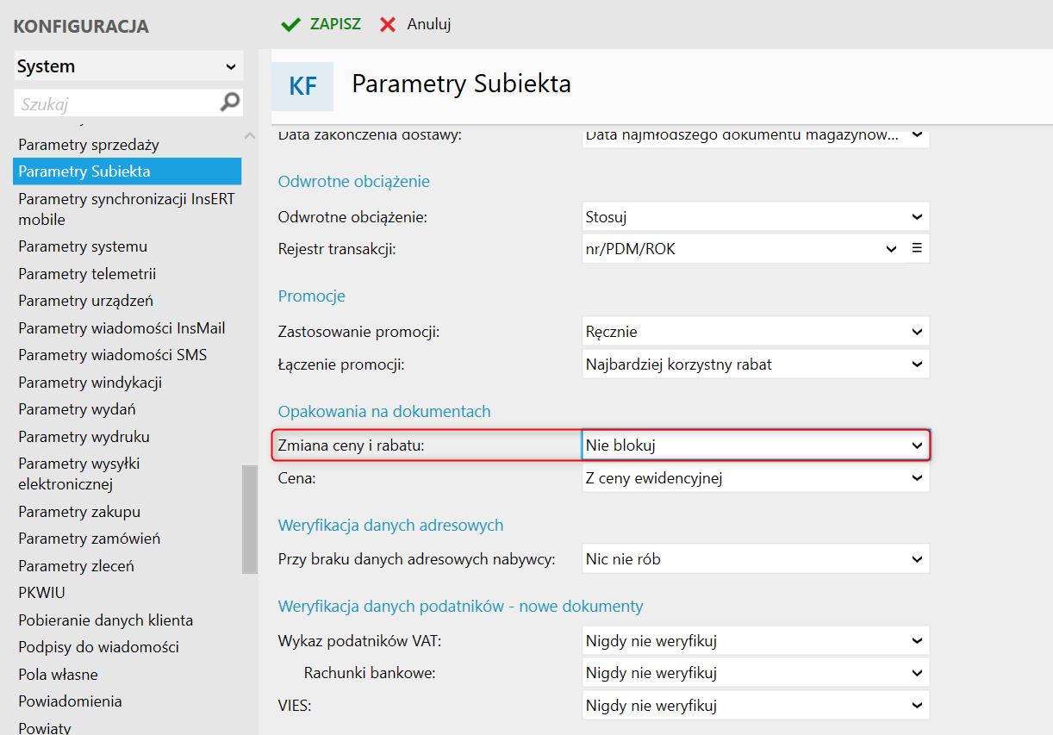The width and height of the screenshot is (1053, 735).
Task: Click the KF module badge
Action: point(302,86)
